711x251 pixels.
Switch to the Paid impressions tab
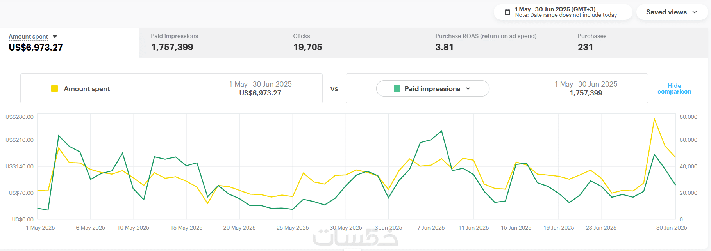174,42
